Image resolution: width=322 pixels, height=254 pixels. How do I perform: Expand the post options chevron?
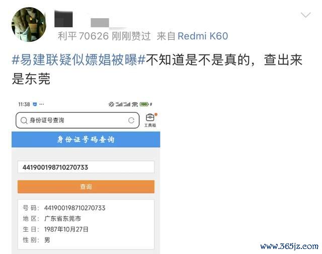pyautogui.click(x=305, y=15)
